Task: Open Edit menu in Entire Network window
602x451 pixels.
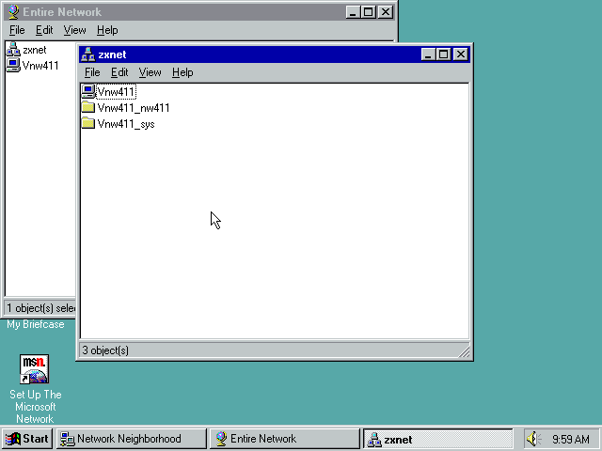Action: (x=44, y=30)
